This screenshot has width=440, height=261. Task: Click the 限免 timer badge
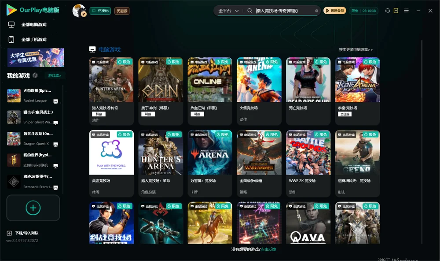pyautogui.click(x=363, y=11)
